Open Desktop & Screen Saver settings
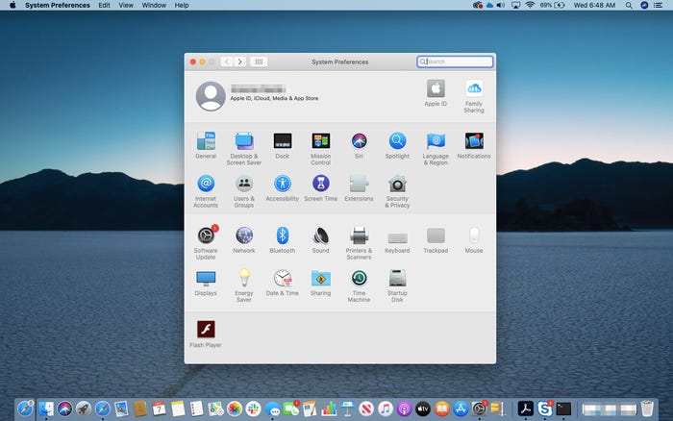Image resolution: width=673 pixels, height=421 pixels. [244, 148]
